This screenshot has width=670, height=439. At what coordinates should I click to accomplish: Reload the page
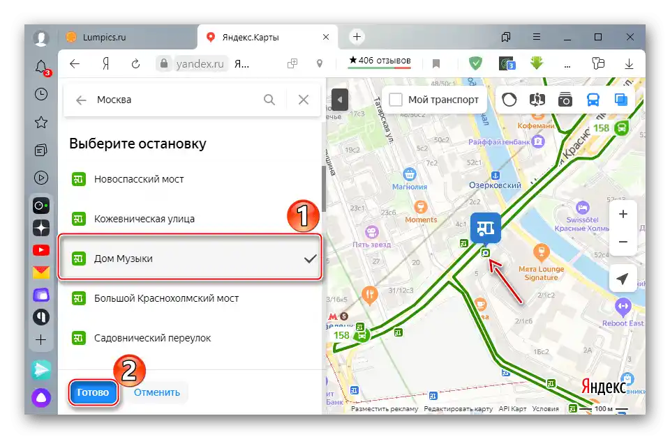click(x=135, y=64)
